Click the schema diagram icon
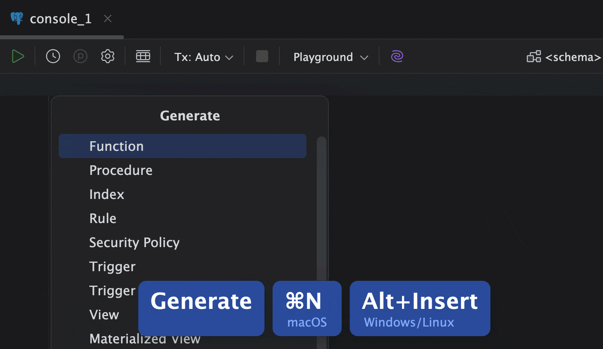Viewport: 603px width, 349px height. point(534,57)
